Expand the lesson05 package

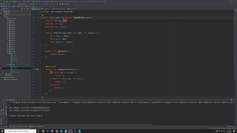(x=8, y=28)
